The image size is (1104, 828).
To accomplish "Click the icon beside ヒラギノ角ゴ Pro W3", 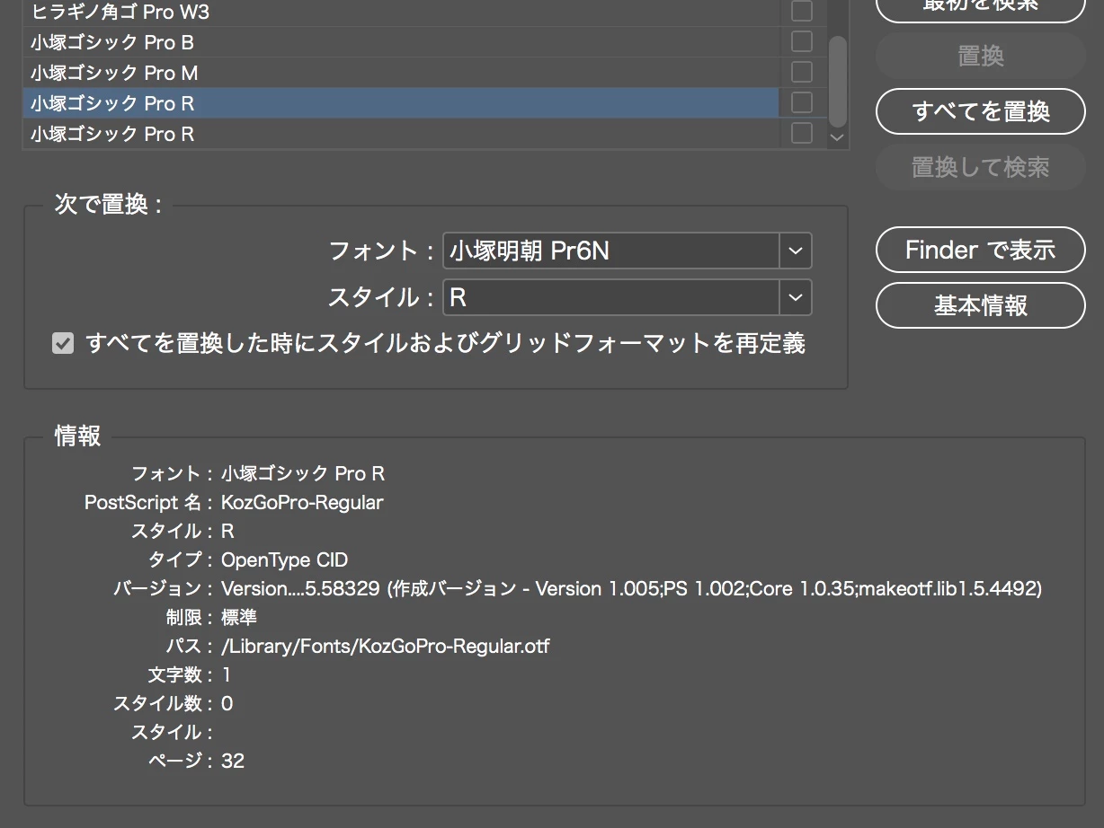I will click(801, 12).
